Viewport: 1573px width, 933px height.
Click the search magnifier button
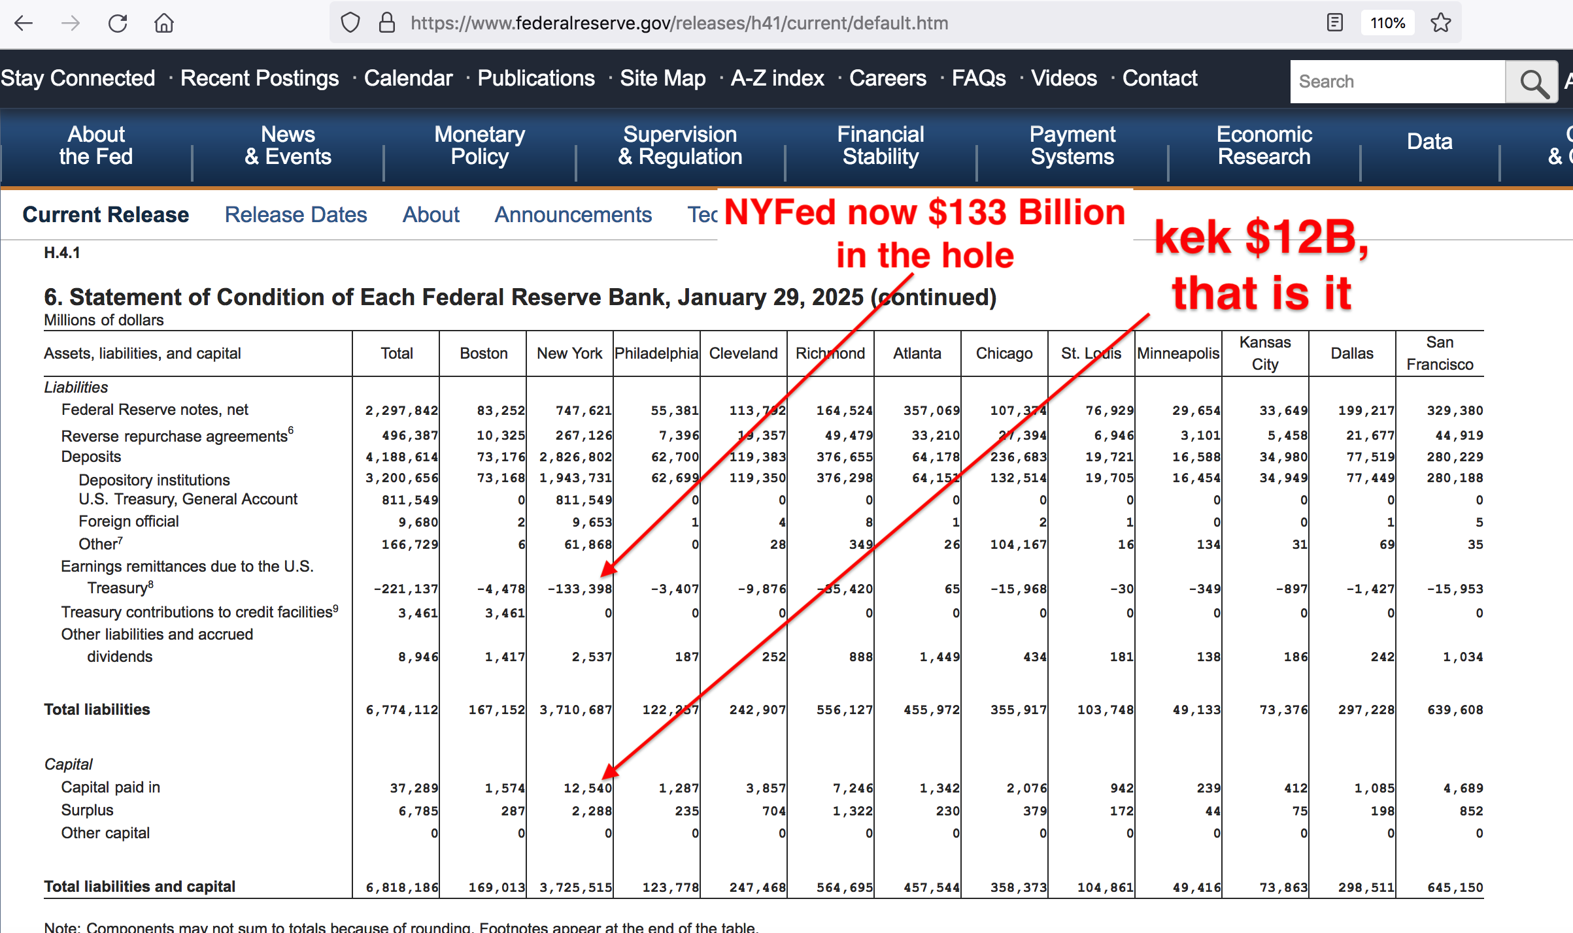1532,82
